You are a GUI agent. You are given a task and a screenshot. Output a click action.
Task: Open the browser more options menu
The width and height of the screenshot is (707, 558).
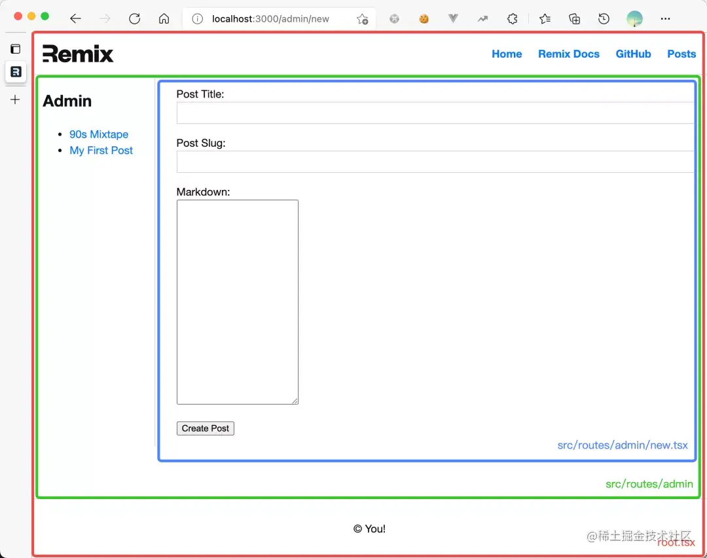pos(665,19)
